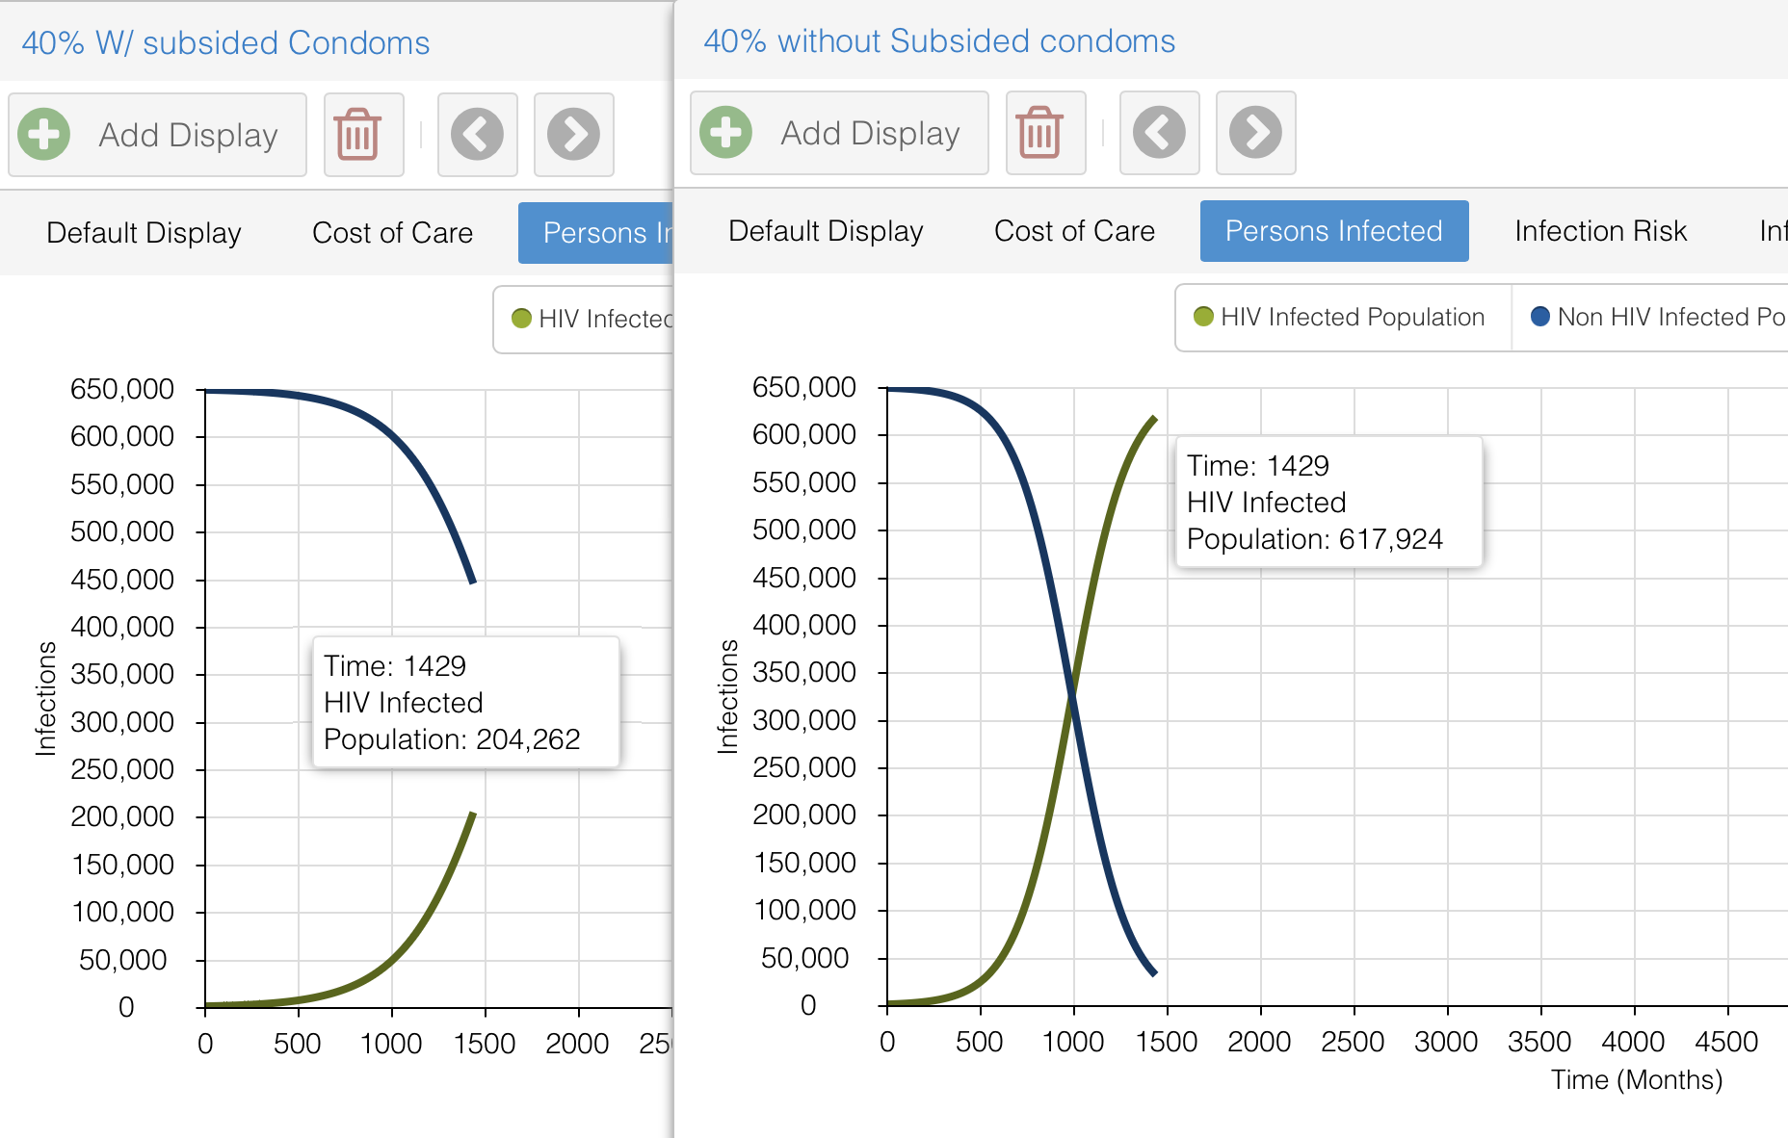The width and height of the screenshot is (1788, 1138).
Task: Open Default Display tab in left panel
Action: coord(144,233)
